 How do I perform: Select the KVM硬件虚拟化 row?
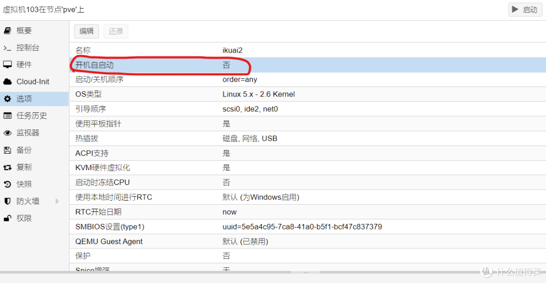click(308, 168)
